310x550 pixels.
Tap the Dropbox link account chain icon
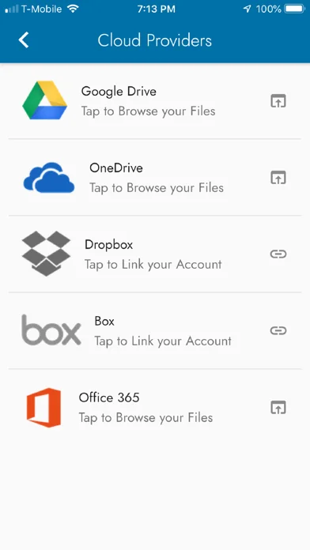(278, 254)
